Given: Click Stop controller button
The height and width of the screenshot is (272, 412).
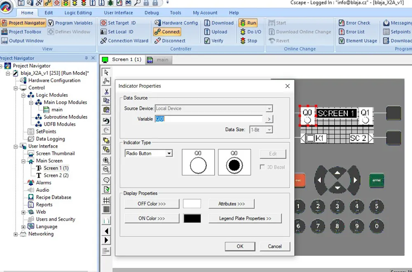Looking at the screenshot, I should click(248, 41).
